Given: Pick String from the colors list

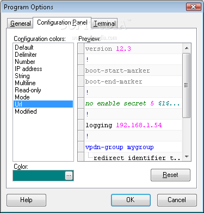Looking at the screenshot, I should click(x=43, y=76).
